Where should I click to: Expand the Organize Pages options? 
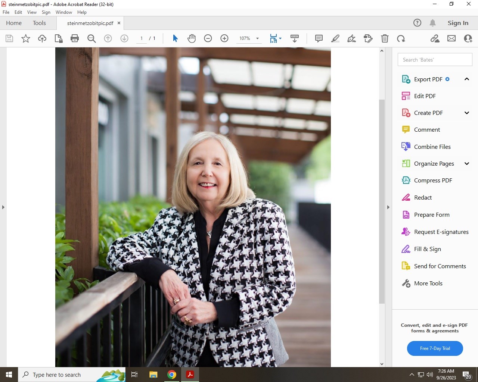coord(466,163)
